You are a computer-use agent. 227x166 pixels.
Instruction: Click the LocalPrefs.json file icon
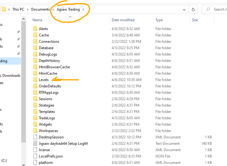coord(35,156)
